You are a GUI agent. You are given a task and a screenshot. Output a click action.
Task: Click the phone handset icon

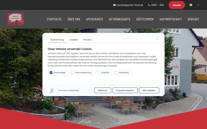(149, 5)
